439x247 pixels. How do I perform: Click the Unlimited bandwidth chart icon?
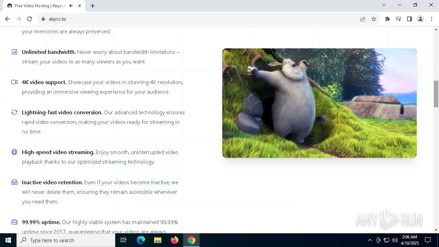click(x=14, y=52)
